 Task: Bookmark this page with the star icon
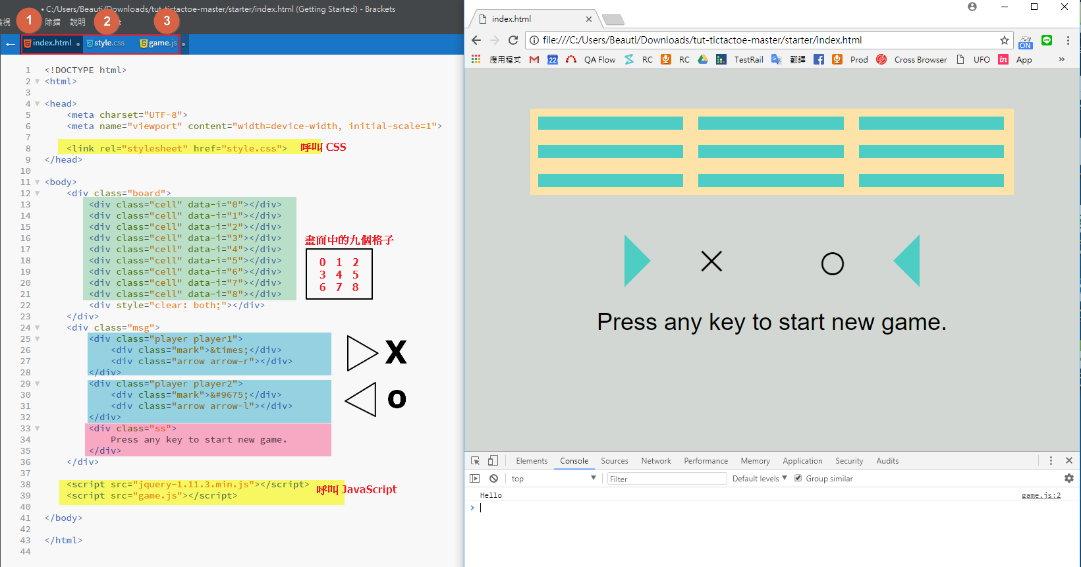[1005, 40]
